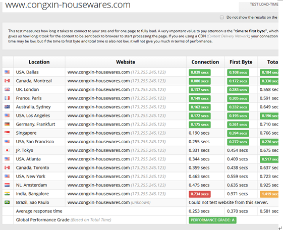Click the UK flag icon for London
The height and width of the screenshot is (230, 283).
click(7, 89)
